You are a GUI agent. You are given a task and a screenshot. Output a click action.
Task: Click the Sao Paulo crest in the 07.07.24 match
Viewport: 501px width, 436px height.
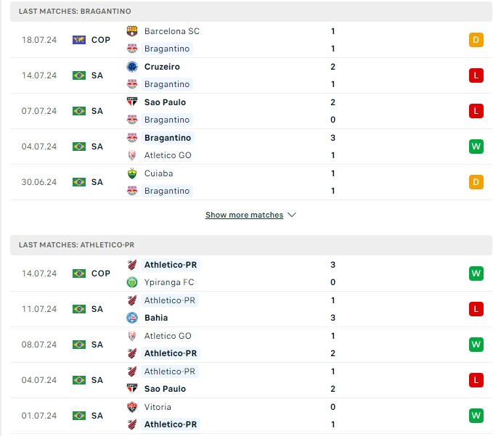tap(132, 102)
